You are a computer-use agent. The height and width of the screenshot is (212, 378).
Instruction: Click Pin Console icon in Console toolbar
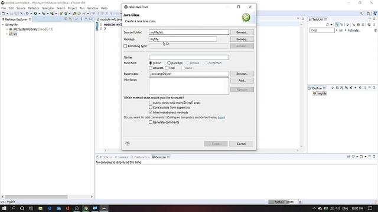(348, 157)
